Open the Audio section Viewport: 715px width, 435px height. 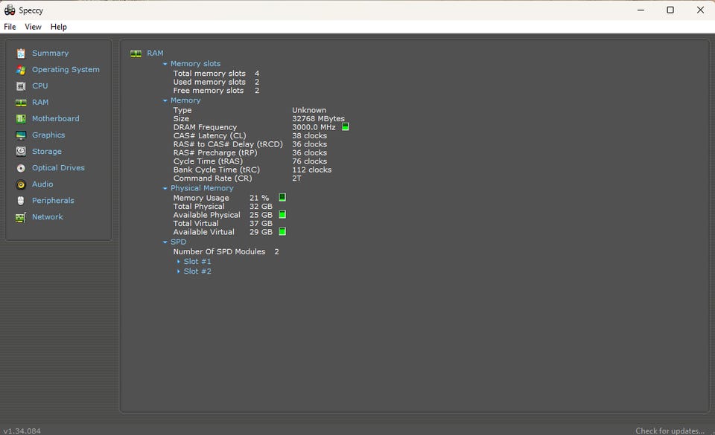(42, 184)
